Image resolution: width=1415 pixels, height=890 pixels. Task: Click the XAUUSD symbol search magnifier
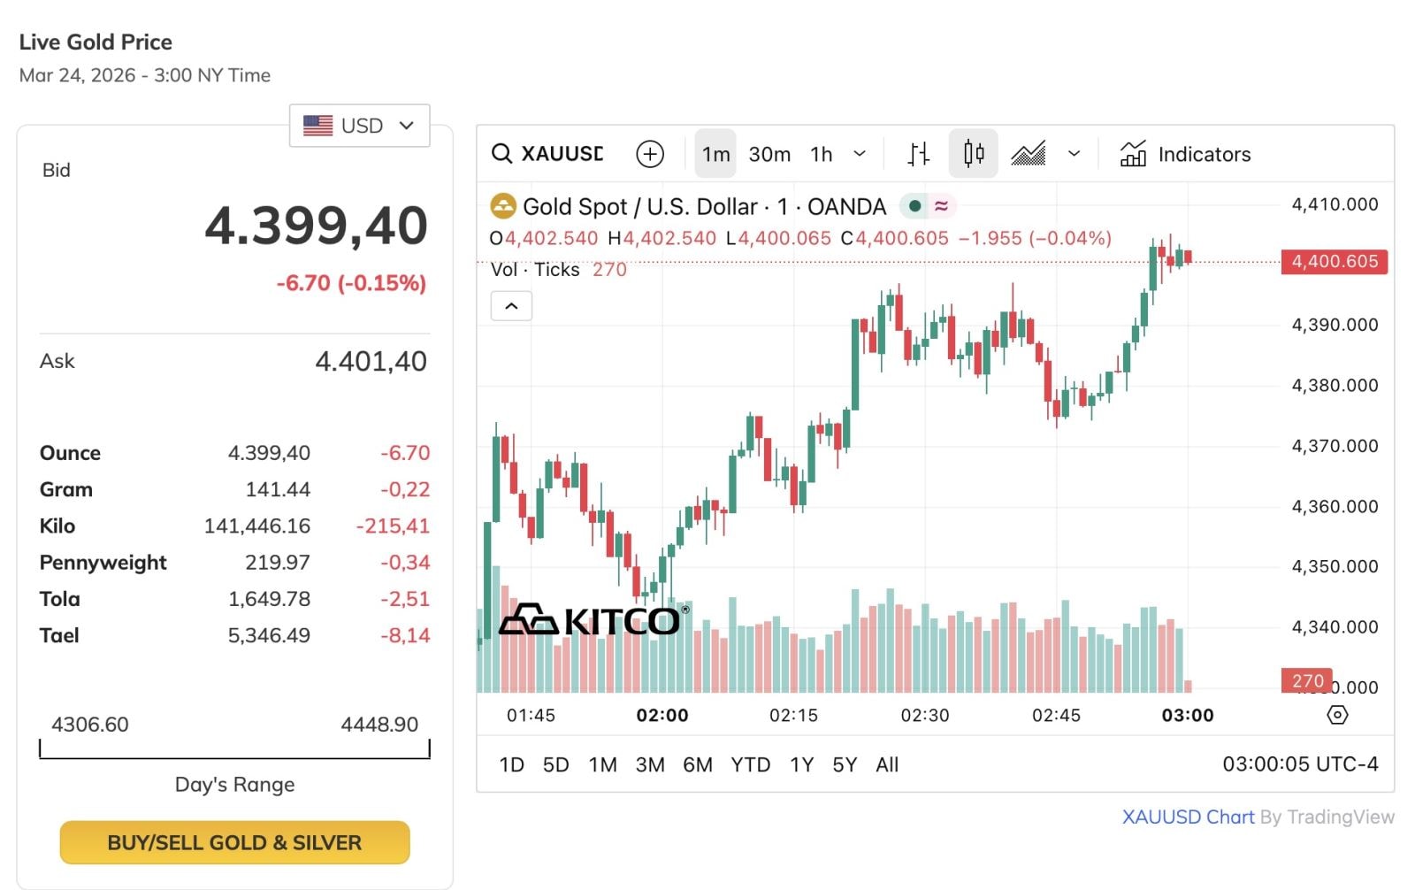[501, 154]
